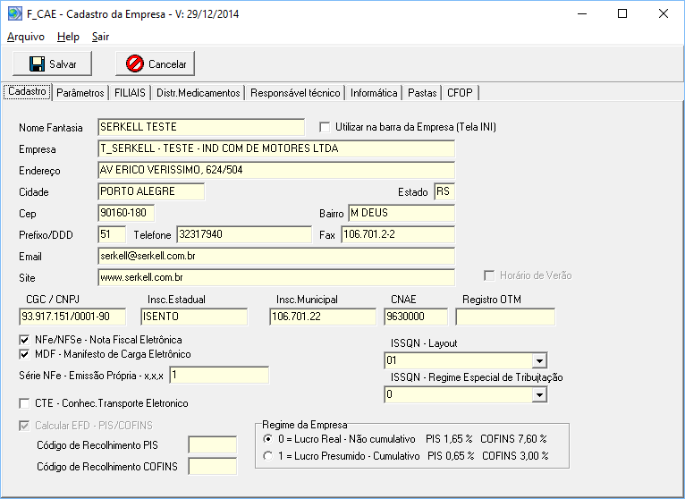The width and height of the screenshot is (685, 499).
Task: Click the Insc.Municipal field
Action: click(x=323, y=317)
